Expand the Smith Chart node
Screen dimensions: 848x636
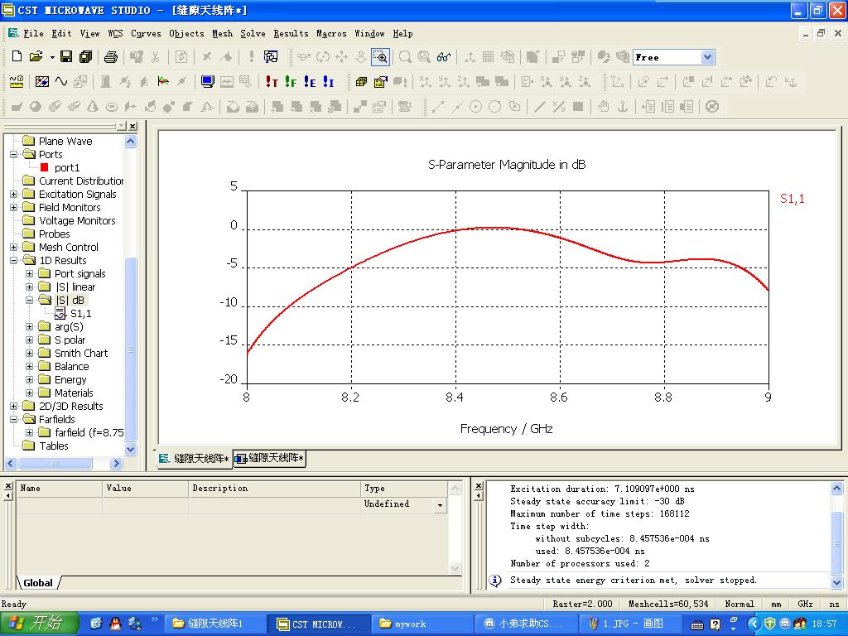(x=30, y=353)
